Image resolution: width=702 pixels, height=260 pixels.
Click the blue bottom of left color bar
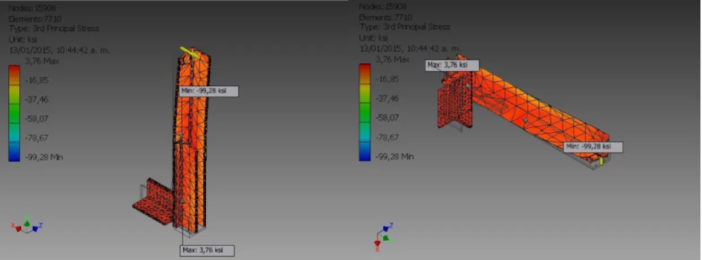(14, 155)
